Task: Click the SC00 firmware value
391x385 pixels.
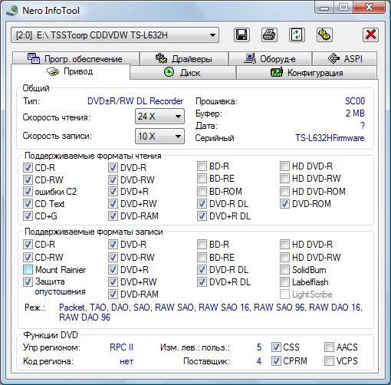Action: coord(355,101)
